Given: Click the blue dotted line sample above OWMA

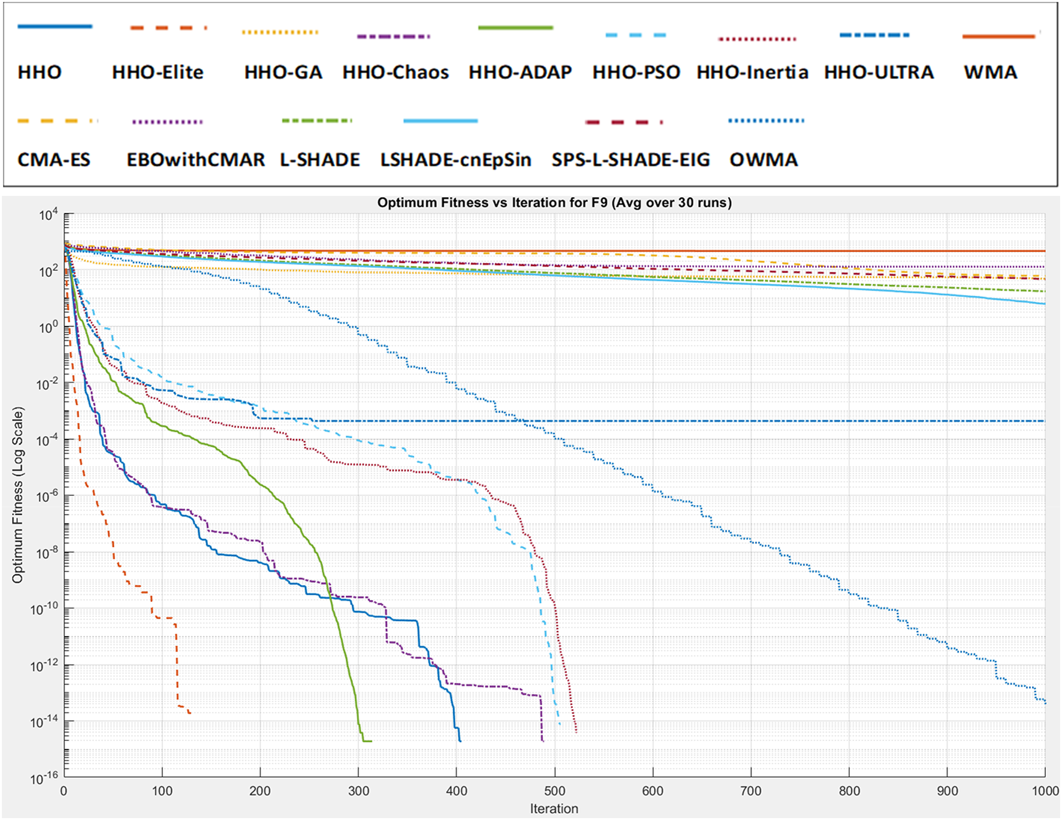Looking at the screenshot, I should click(x=766, y=121).
